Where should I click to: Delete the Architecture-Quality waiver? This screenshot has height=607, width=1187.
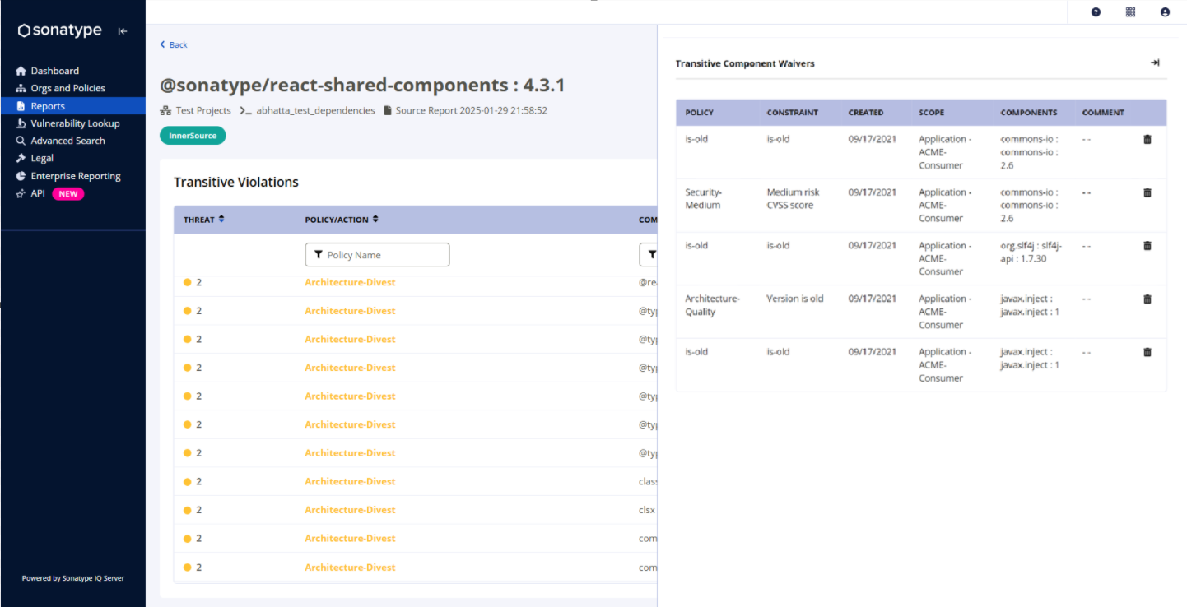point(1147,299)
